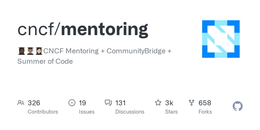Click the forks branch icon
Image resolution: width=260 pixels, height=130 pixels.
[x=191, y=103]
